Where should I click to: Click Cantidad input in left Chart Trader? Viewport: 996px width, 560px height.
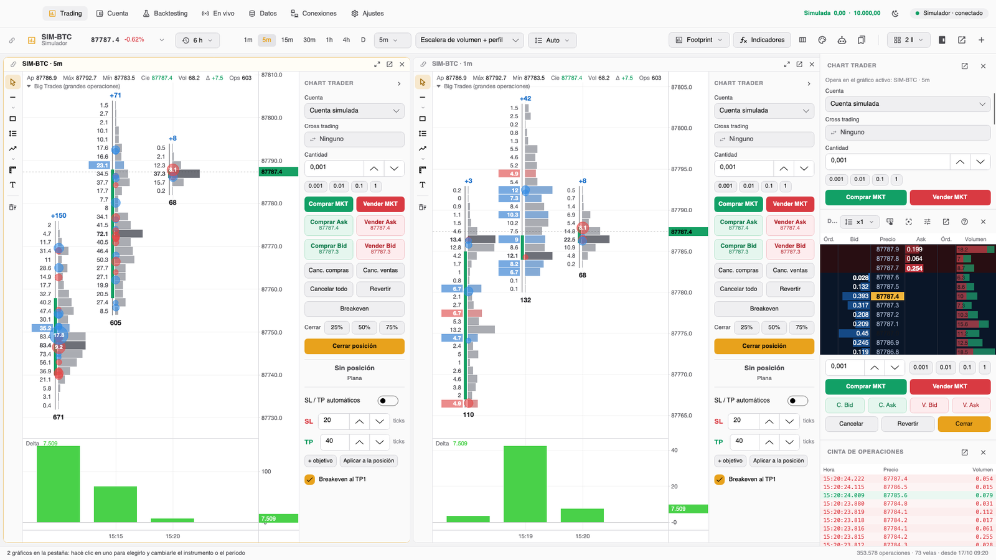point(334,167)
